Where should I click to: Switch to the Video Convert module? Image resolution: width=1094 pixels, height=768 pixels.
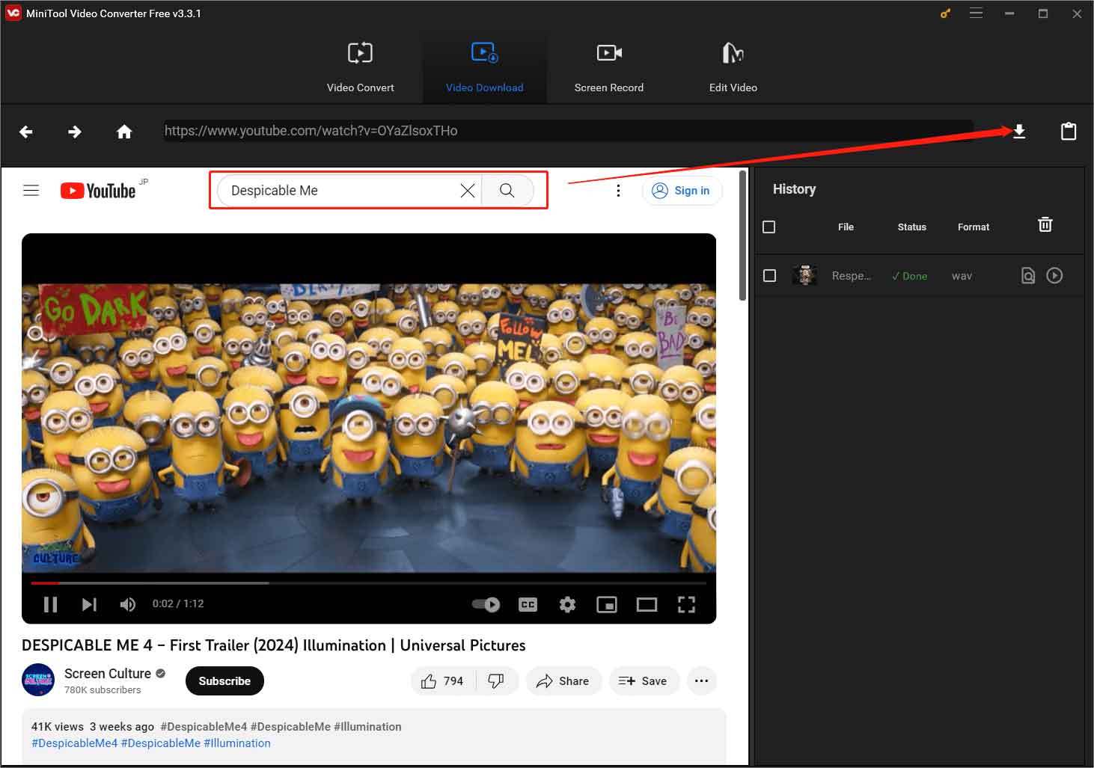[360, 67]
